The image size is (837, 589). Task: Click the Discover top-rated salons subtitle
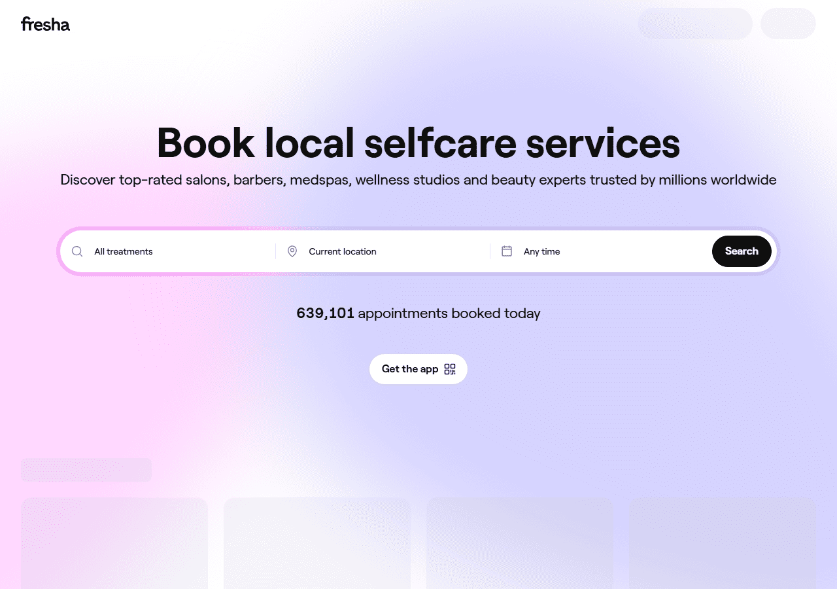(x=418, y=180)
